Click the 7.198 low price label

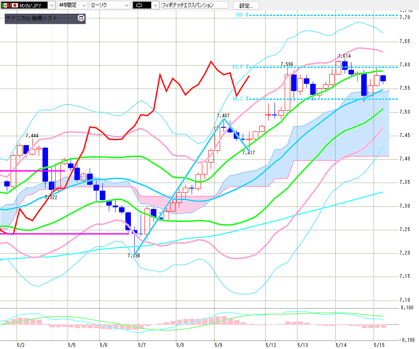pyautogui.click(x=134, y=256)
